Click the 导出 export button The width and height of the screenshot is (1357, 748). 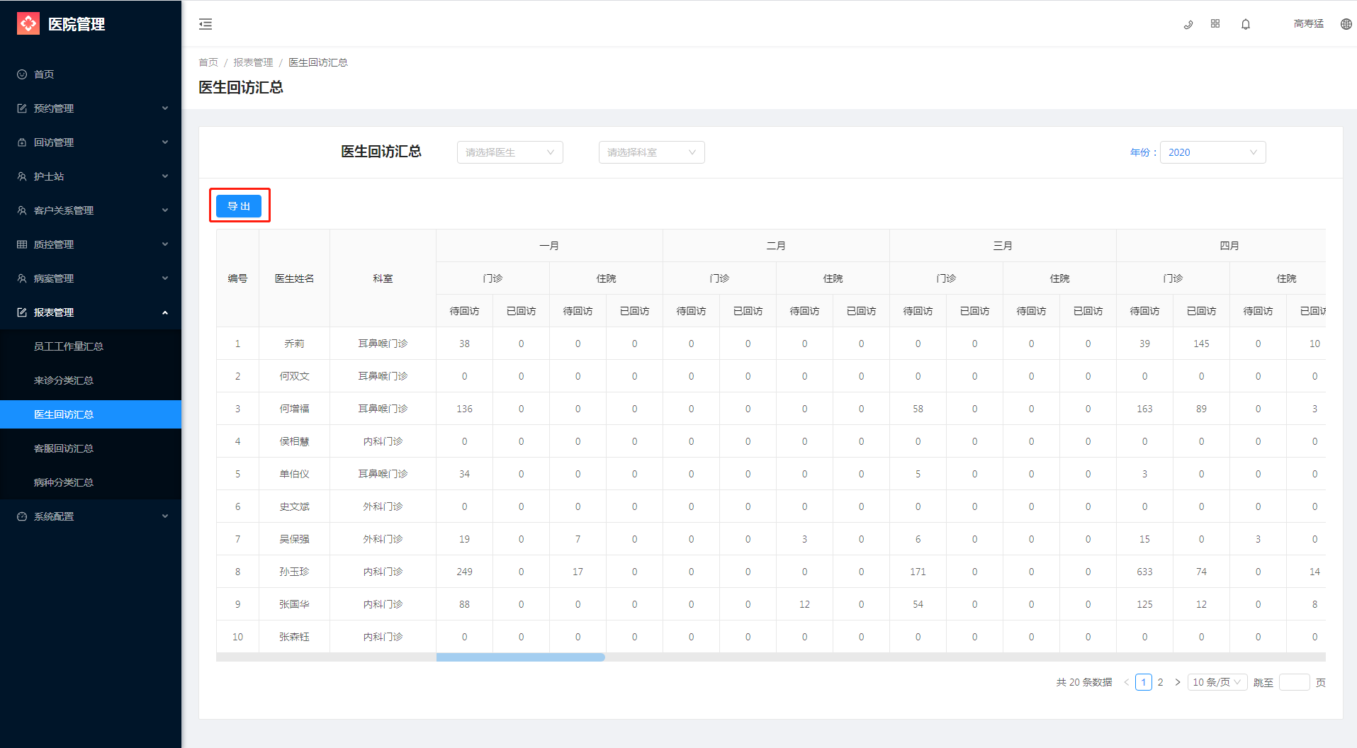[239, 206]
